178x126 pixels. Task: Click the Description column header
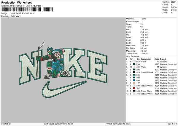pyautogui.click(x=146, y=59)
